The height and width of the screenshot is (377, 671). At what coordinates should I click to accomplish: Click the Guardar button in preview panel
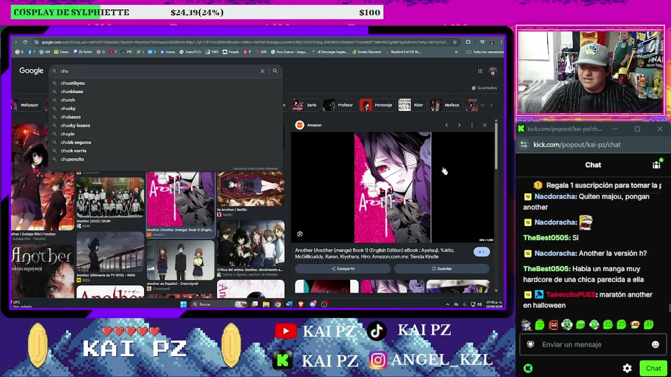441,269
